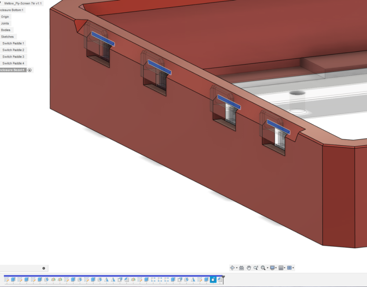This screenshot has width=367, height=287.
Task: Click the Grid and Snaps icon
Action: [x=281, y=268]
